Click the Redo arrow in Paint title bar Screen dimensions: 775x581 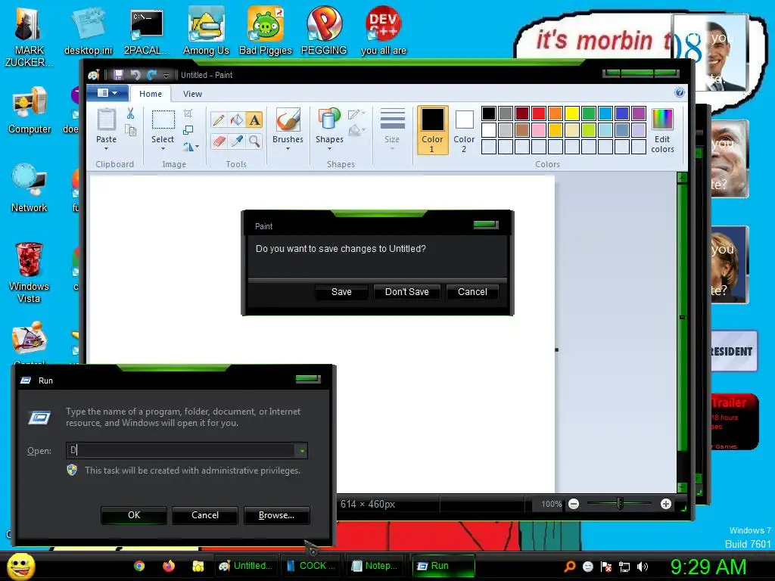[151, 75]
